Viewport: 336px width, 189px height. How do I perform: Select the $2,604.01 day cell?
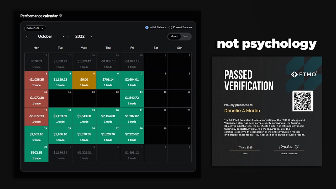[x=132, y=80]
